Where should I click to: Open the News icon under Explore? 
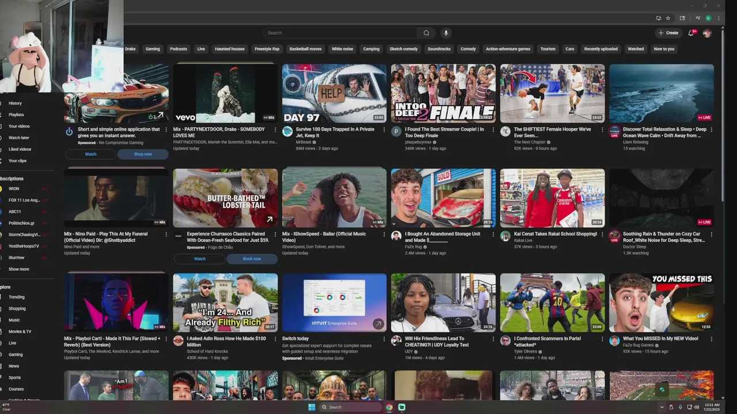[x=1, y=366]
